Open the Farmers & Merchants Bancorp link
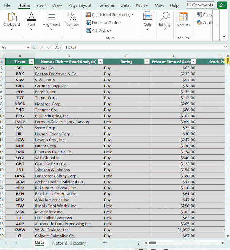Image resolution: width=230 pixels, height=250 pixels. [63, 122]
